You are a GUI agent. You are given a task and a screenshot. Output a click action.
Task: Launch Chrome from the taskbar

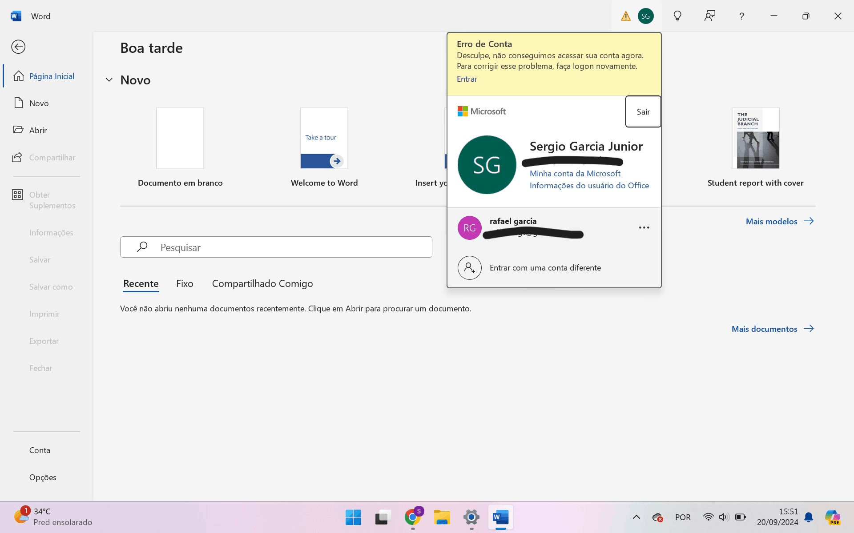pos(413,517)
